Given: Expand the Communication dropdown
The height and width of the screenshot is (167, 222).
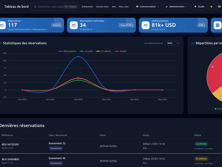Looking at the screenshot, I should [148, 6].
